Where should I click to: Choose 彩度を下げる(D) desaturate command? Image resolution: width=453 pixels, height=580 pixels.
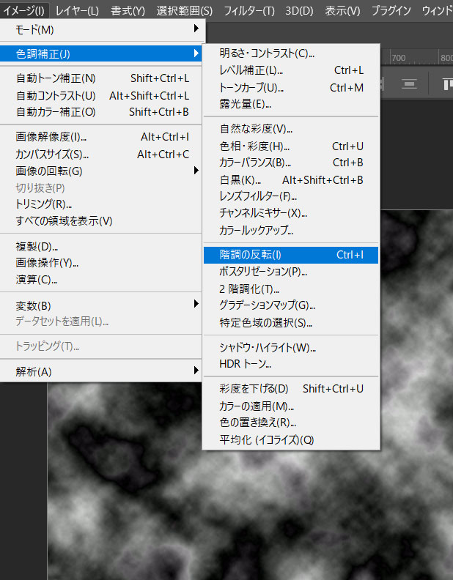pyautogui.click(x=254, y=389)
